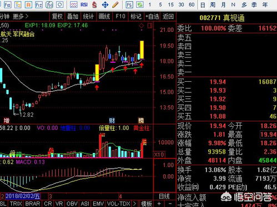
Task: Switch to the OBV indicator tab
Action: [72, 204]
